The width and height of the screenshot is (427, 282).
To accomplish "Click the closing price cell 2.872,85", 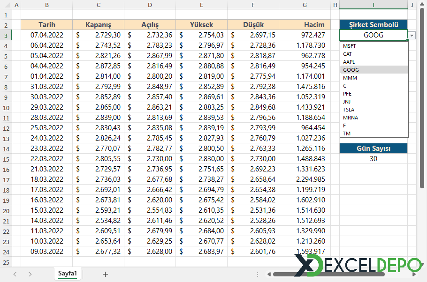I will 99,66.
